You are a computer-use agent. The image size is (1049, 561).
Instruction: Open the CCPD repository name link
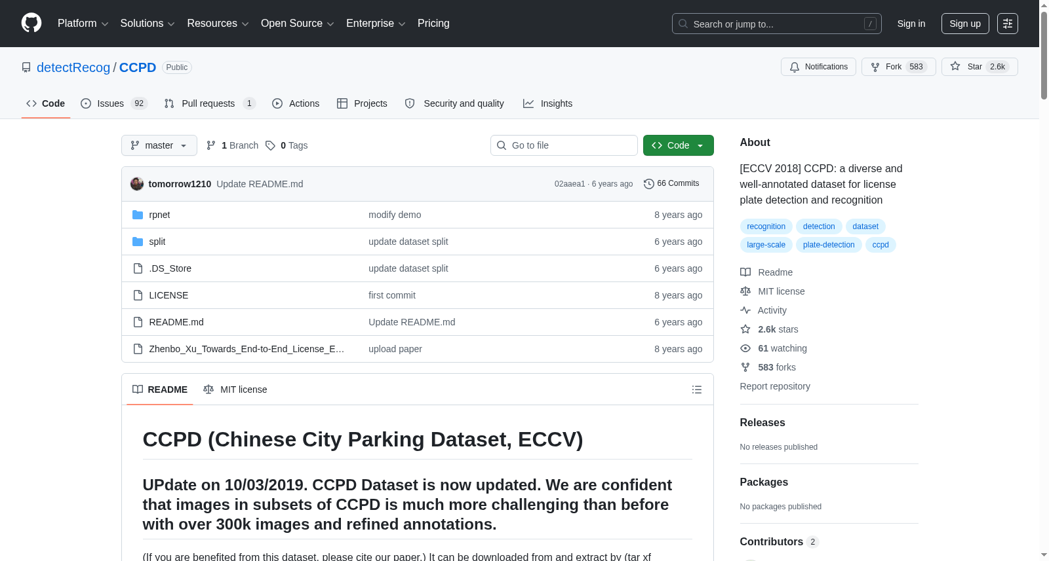[138, 67]
